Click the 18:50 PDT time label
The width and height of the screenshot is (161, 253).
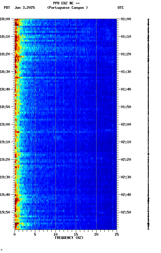(5, 107)
